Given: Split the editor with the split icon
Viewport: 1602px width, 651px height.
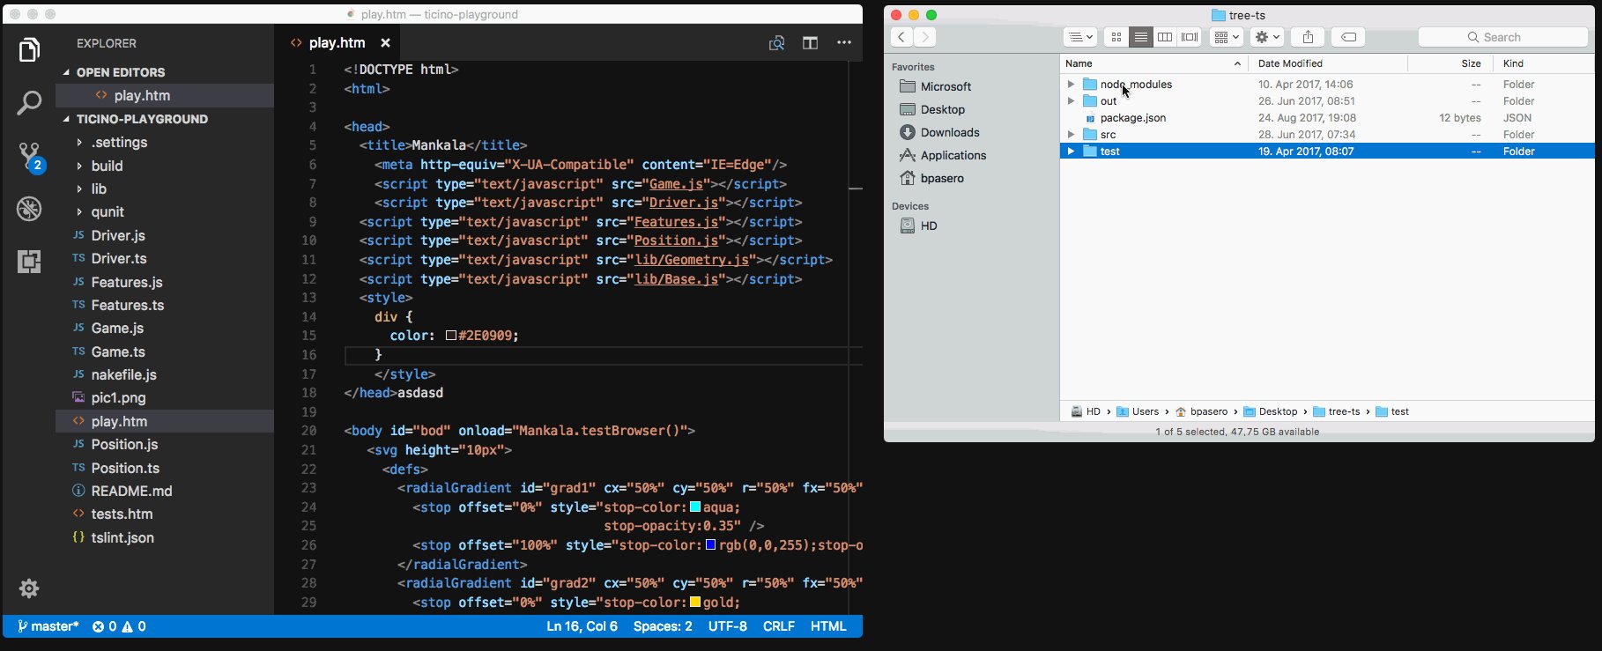Looking at the screenshot, I should click(x=810, y=43).
